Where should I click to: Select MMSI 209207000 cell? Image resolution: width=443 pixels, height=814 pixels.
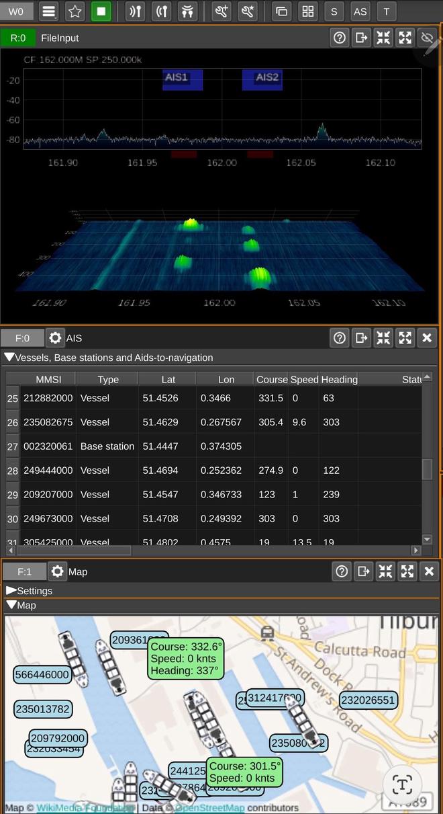click(48, 494)
